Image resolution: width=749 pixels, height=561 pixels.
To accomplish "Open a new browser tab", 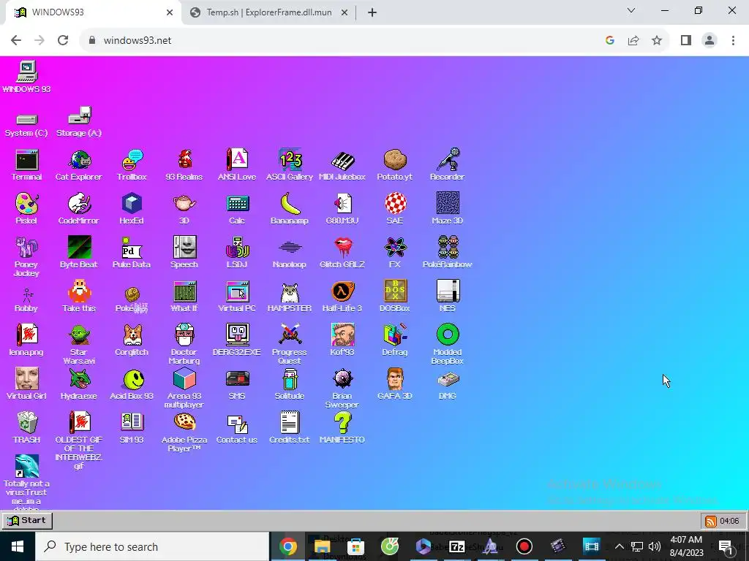I will tap(372, 12).
